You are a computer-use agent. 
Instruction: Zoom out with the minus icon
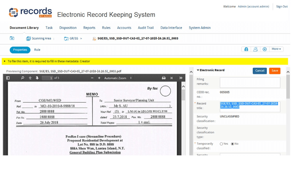point(92,78)
